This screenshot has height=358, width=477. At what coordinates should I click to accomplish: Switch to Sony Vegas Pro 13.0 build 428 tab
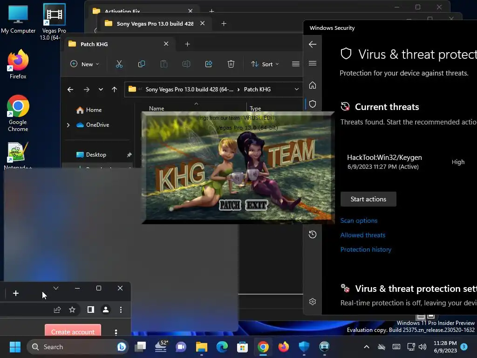155,24
